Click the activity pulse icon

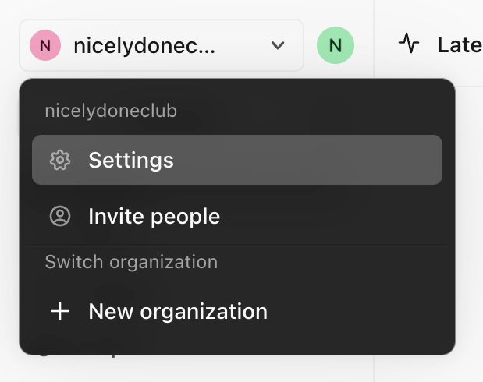tap(409, 44)
